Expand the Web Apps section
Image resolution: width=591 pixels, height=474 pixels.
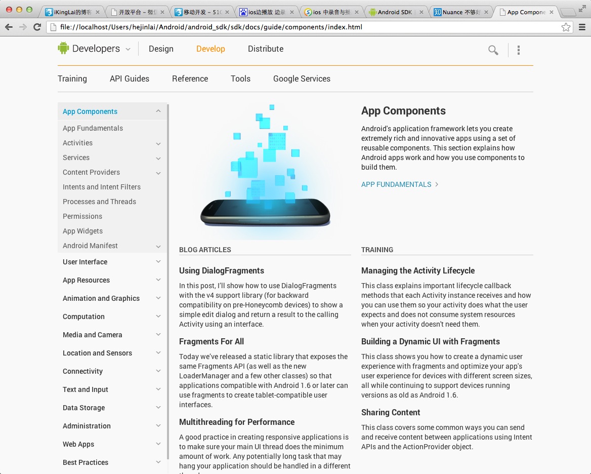click(158, 444)
